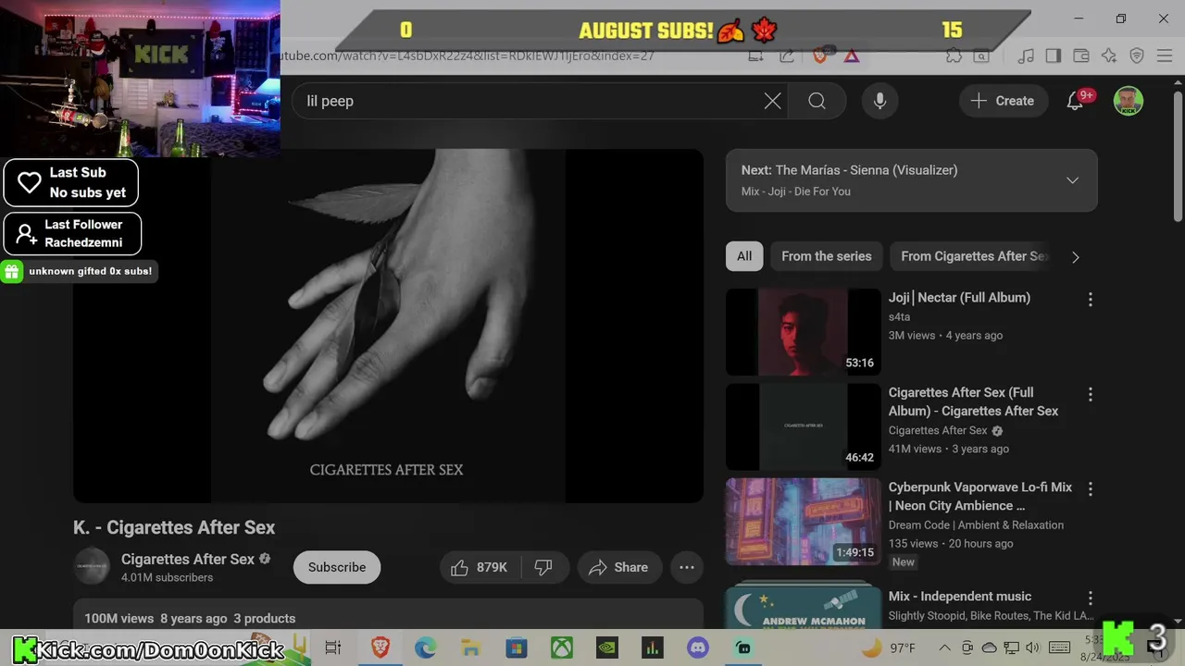Viewport: 1185px width, 666px height.
Task: Dislike the video
Action: (x=543, y=567)
